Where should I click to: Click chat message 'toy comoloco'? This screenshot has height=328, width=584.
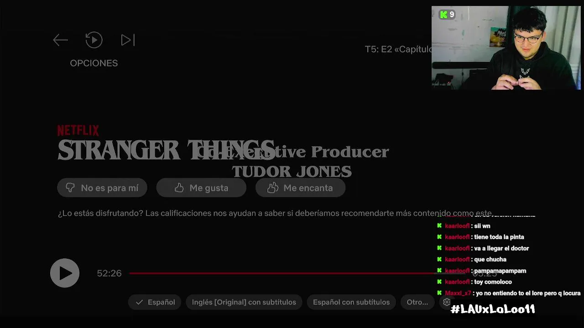(493, 282)
